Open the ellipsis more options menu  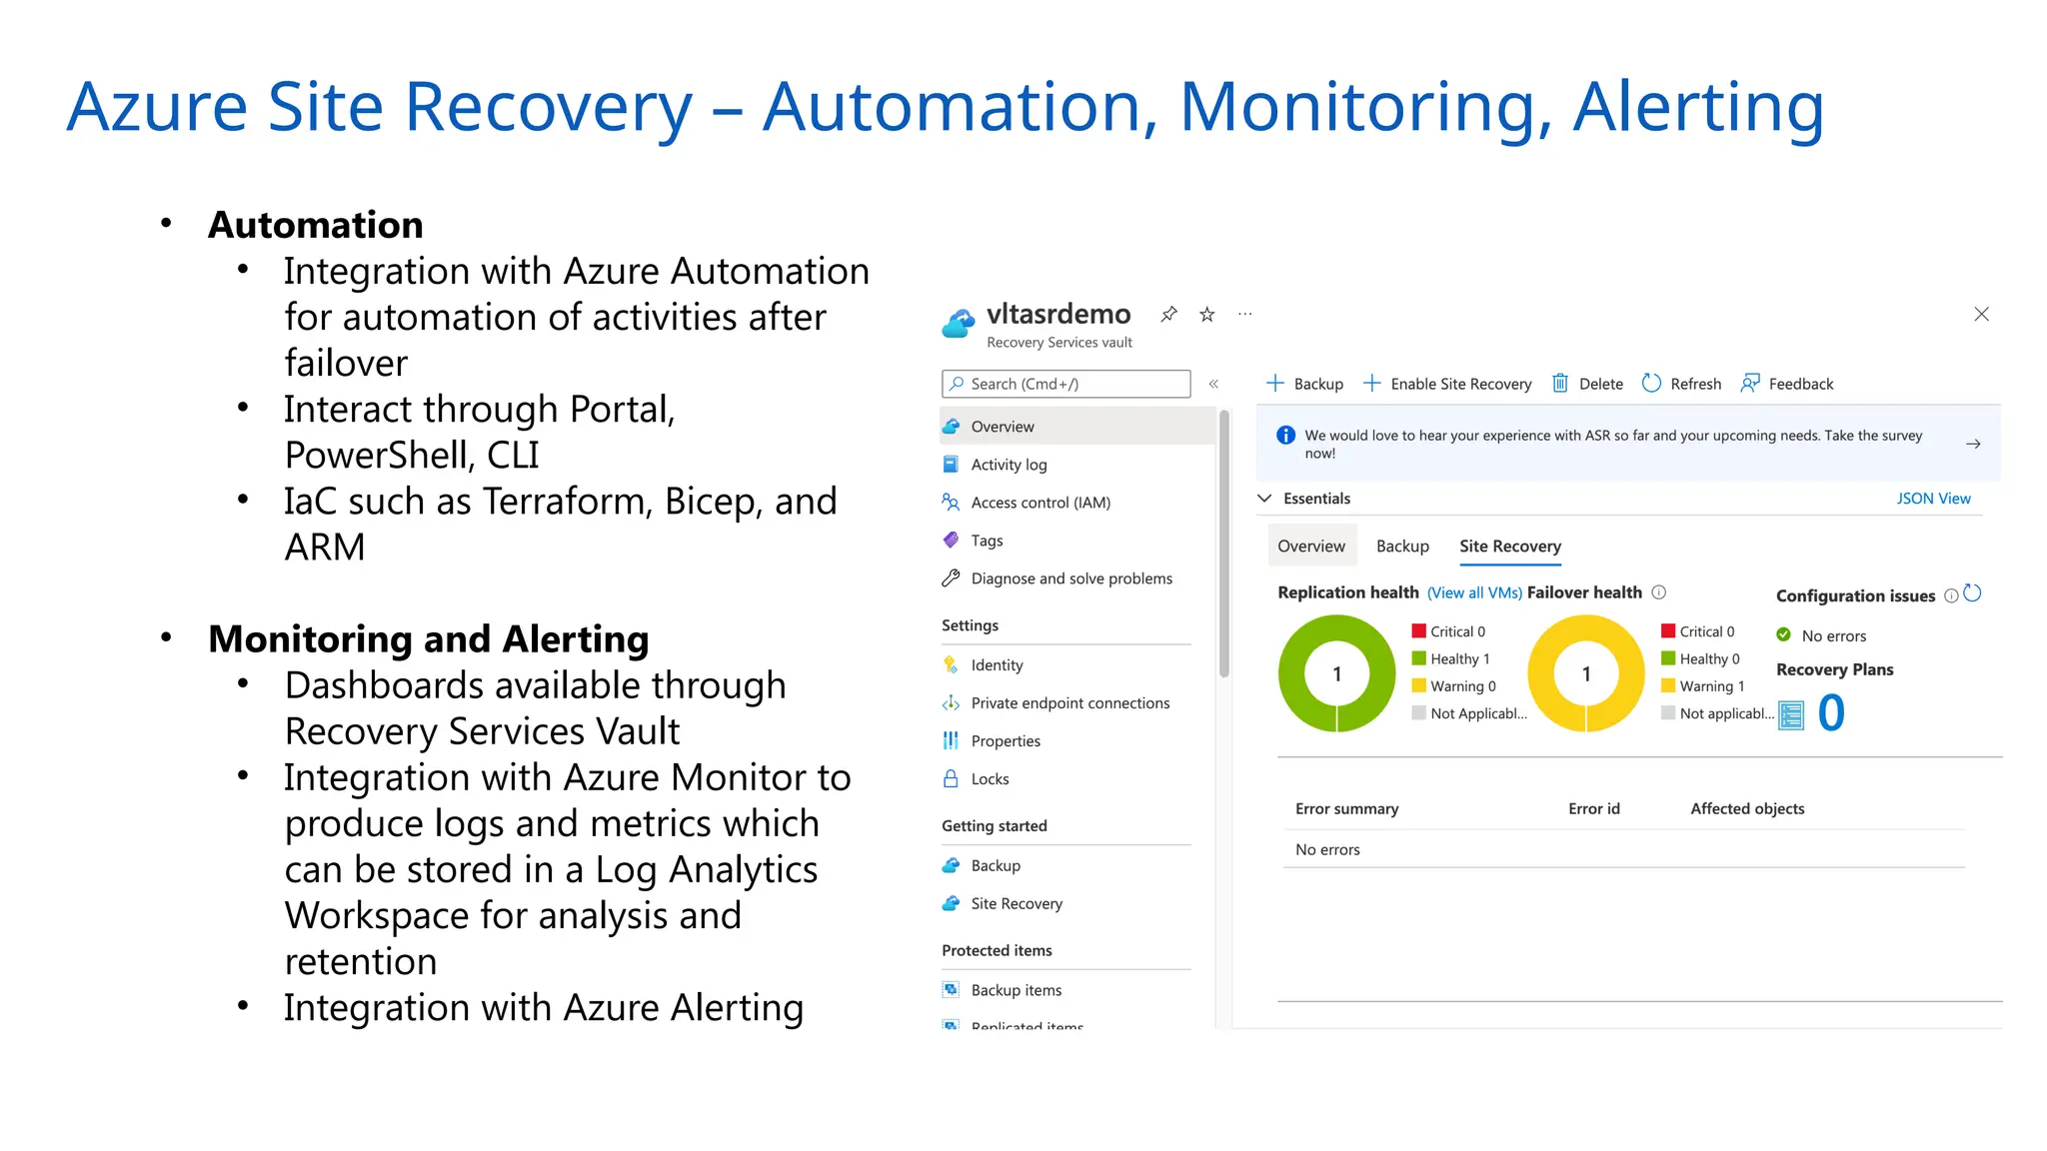pyautogui.click(x=1244, y=314)
